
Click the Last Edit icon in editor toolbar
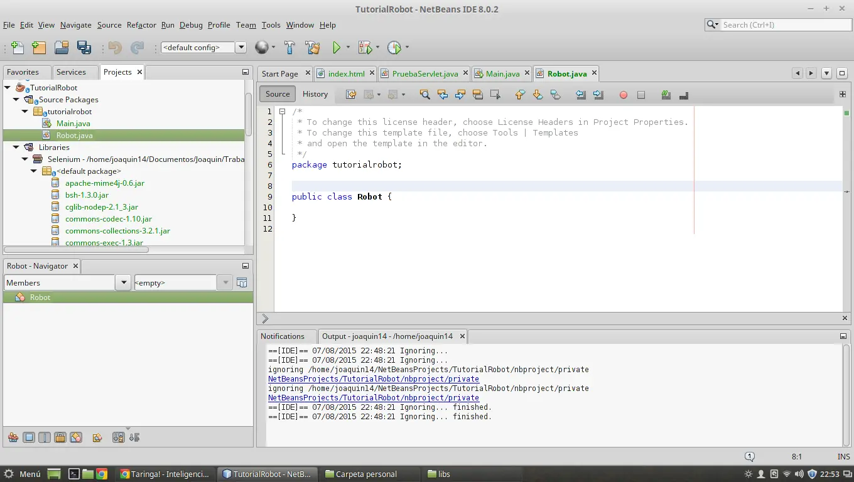tap(351, 95)
